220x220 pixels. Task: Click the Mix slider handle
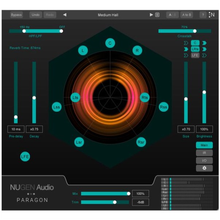[x=128, y=194]
